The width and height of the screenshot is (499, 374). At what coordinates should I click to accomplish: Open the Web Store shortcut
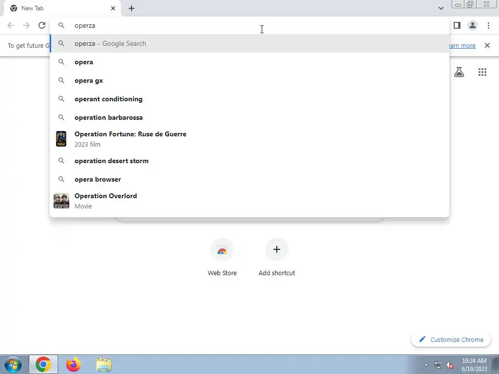click(x=222, y=258)
